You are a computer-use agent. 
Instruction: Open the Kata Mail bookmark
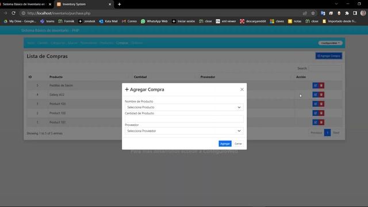(x=108, y=21)
